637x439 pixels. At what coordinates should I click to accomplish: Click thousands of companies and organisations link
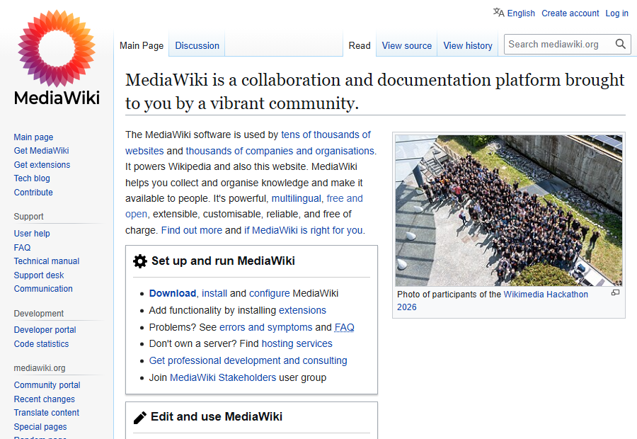(280, 151)
